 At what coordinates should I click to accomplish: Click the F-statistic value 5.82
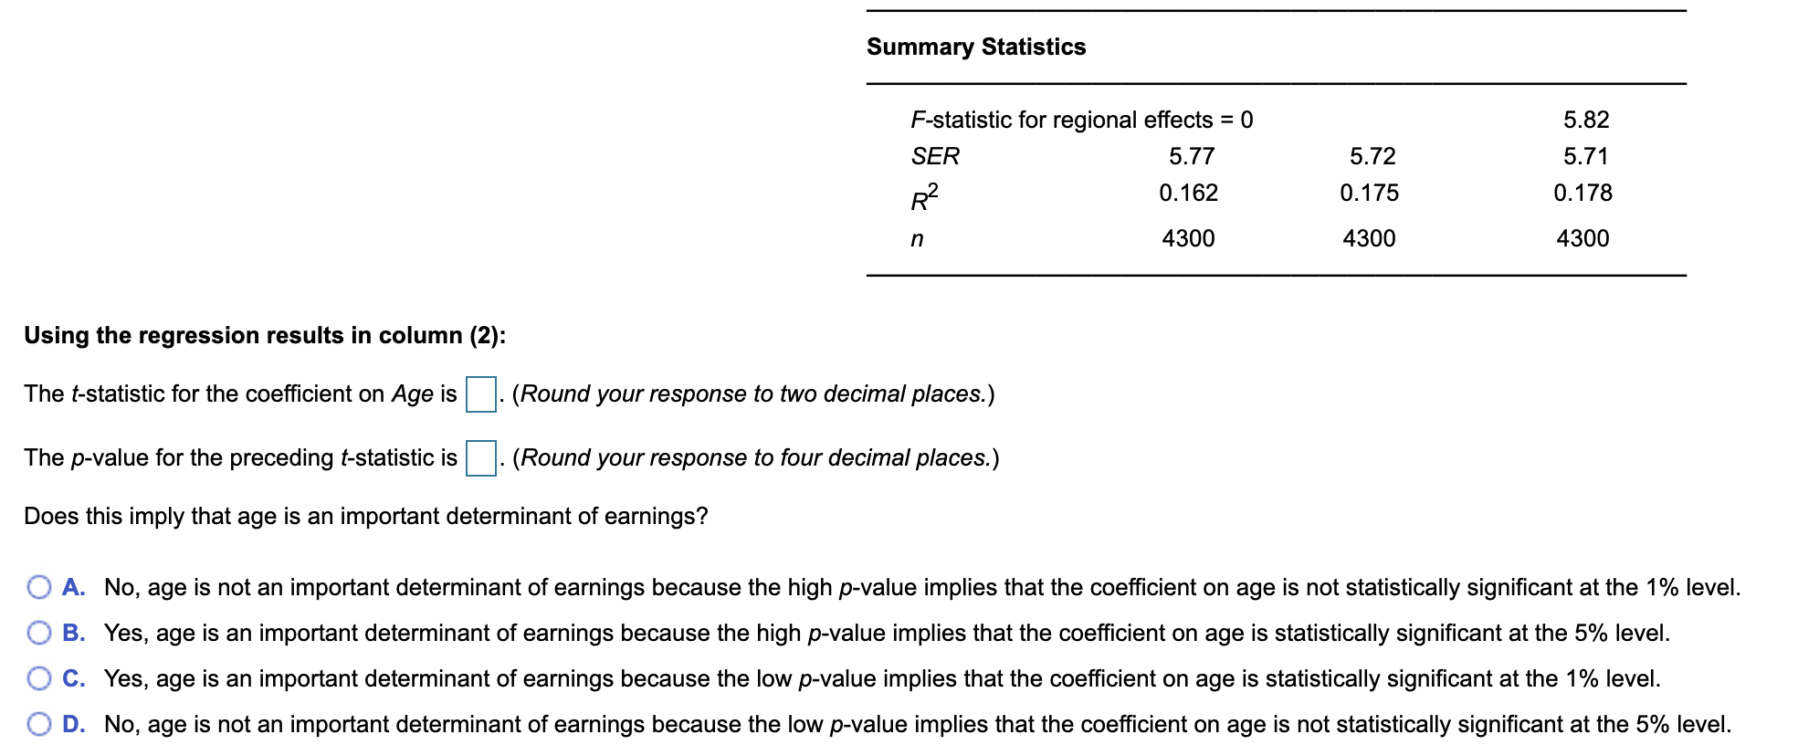coord(1586,119)
